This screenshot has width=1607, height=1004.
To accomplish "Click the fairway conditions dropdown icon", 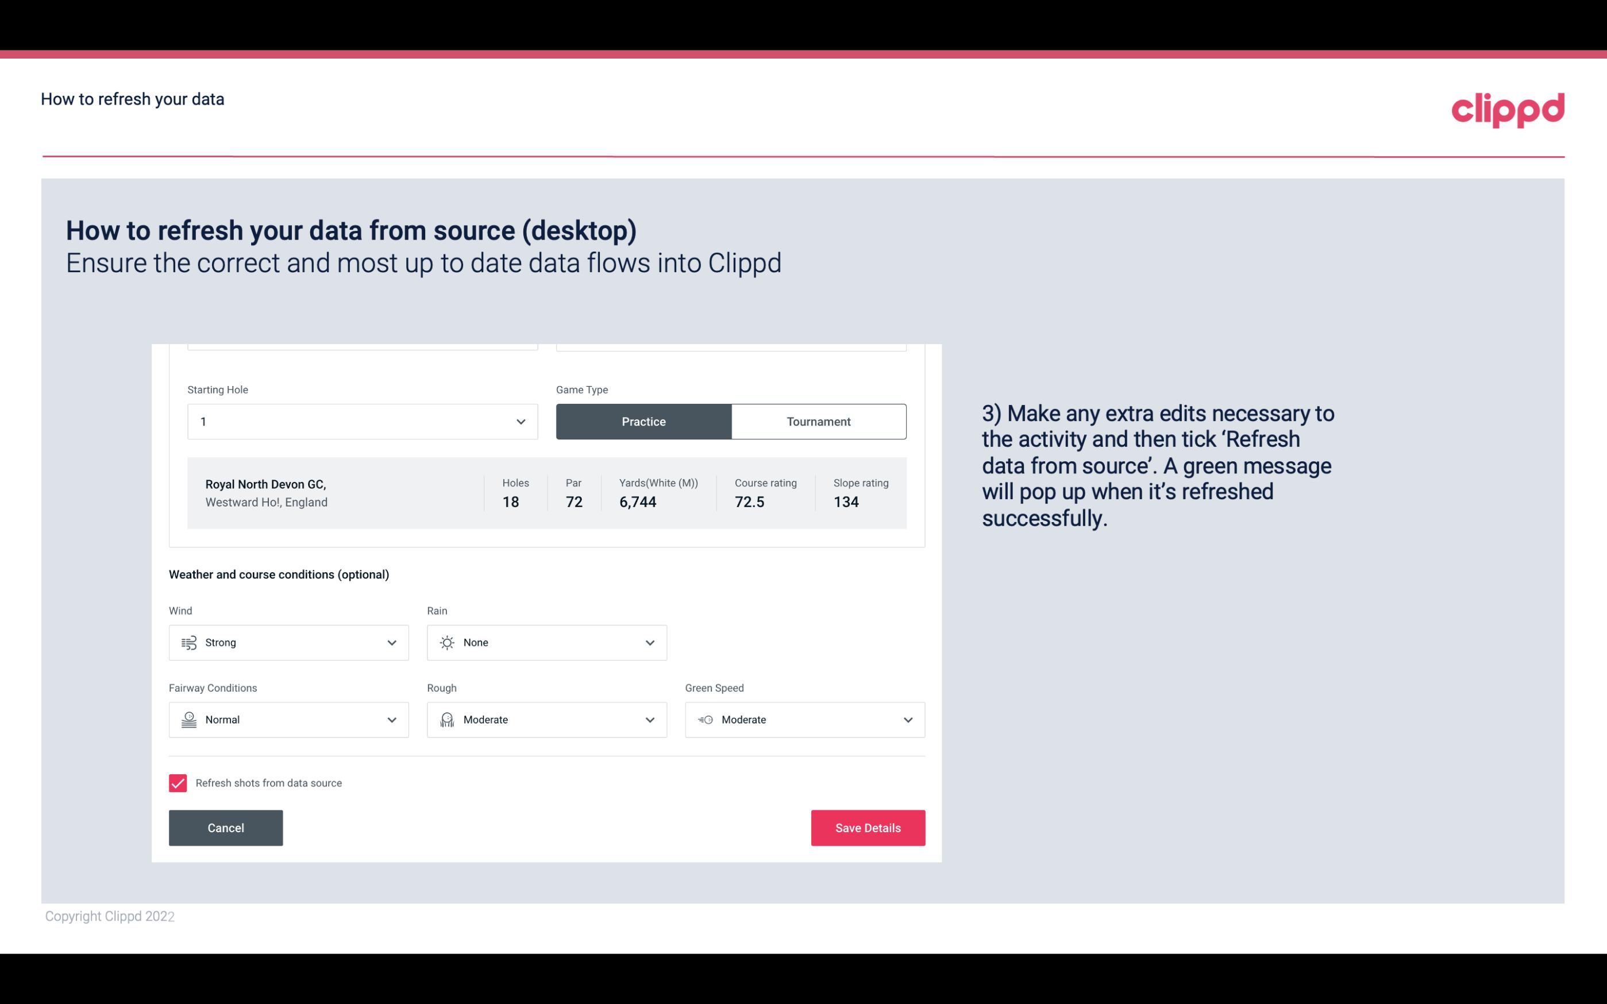I will tap(391, 720).
